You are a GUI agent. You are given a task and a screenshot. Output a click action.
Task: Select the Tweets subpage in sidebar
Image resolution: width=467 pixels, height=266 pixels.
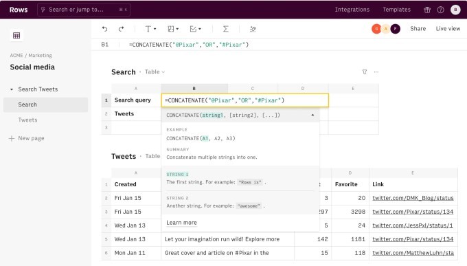tap(27, 120)
